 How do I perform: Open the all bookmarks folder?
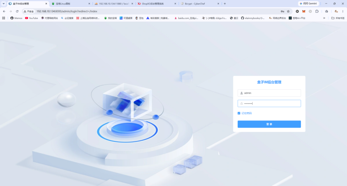[x=338, y=18]
